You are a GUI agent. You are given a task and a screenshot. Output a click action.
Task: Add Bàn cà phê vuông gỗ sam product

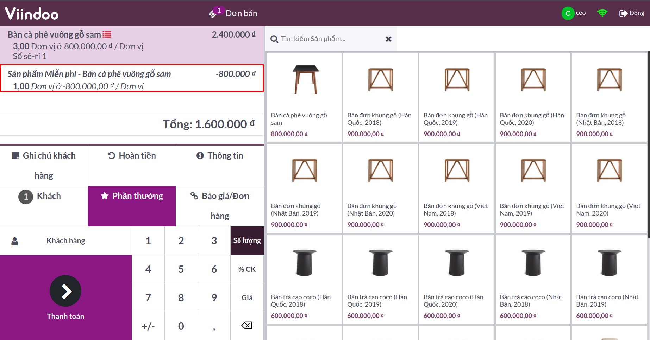click(x=304, y=97)
